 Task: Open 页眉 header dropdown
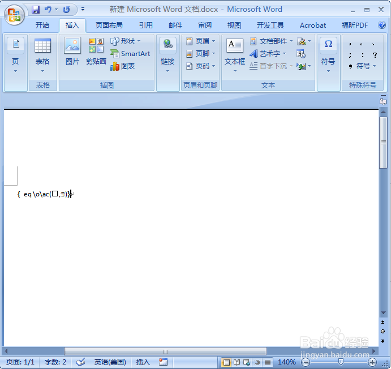coord(200,41)
